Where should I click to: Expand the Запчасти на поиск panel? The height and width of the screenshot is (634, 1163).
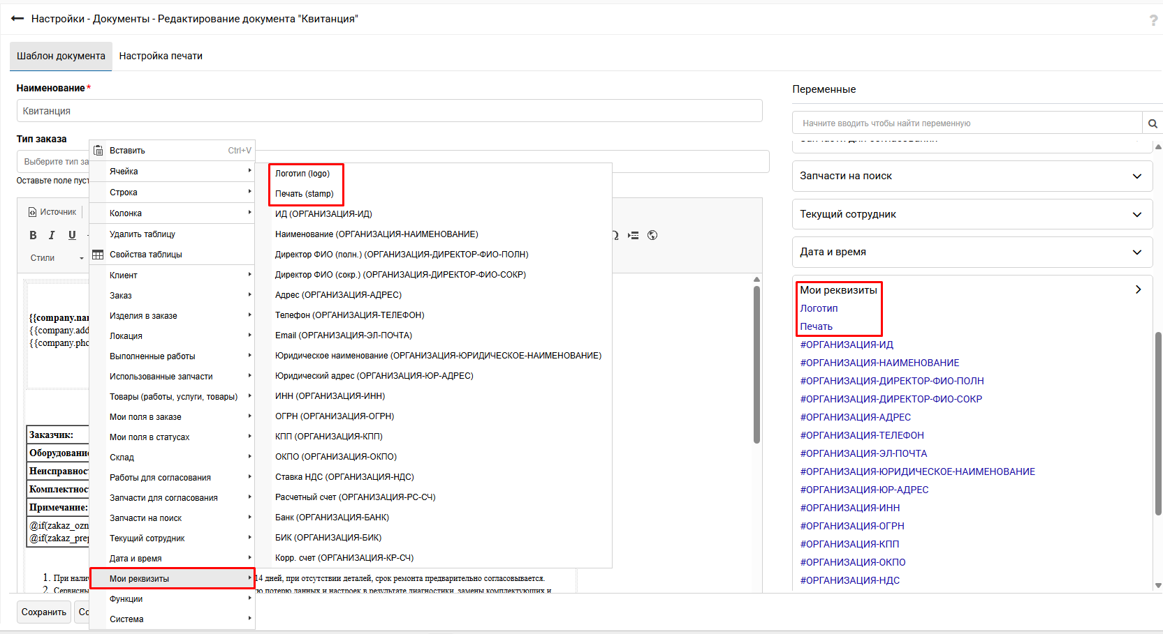point(972,176)
